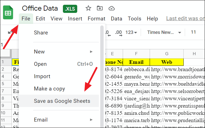
Task: Click the prentisspaul web address cell
Action: tap(177, 106)
